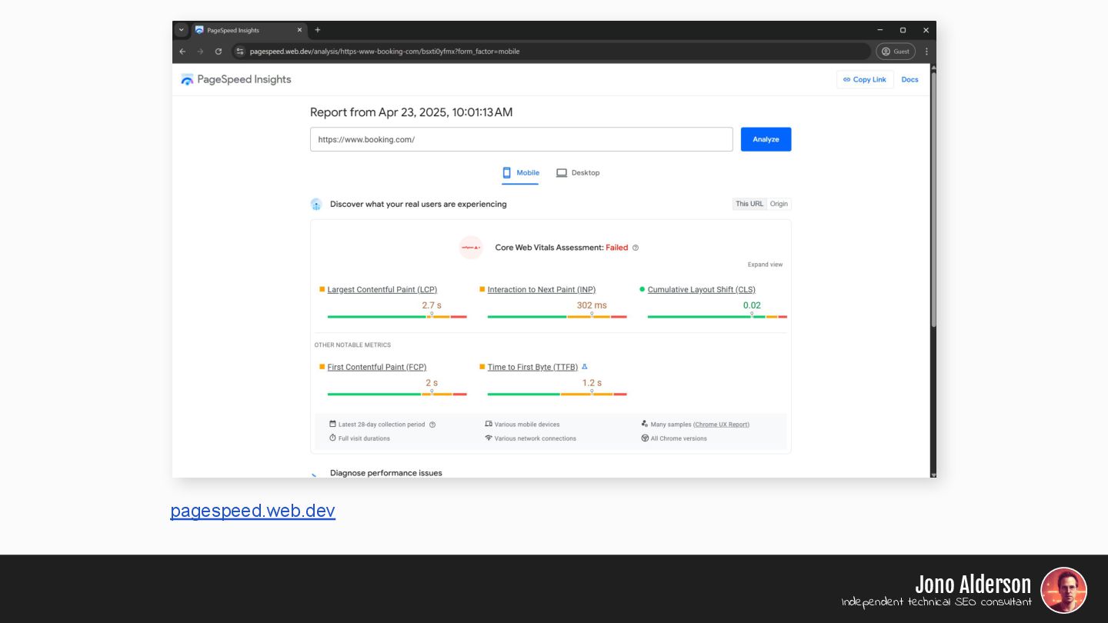Select the This URL toggle option
This screenshot has height=623, width=1108.
[749, 204]
